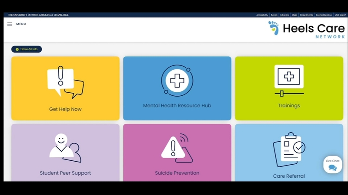Viewport: 348px width, 195px height.
Task: Open the ConnectCarolina link
Action: pyautogui.click(x=324, y=15)
